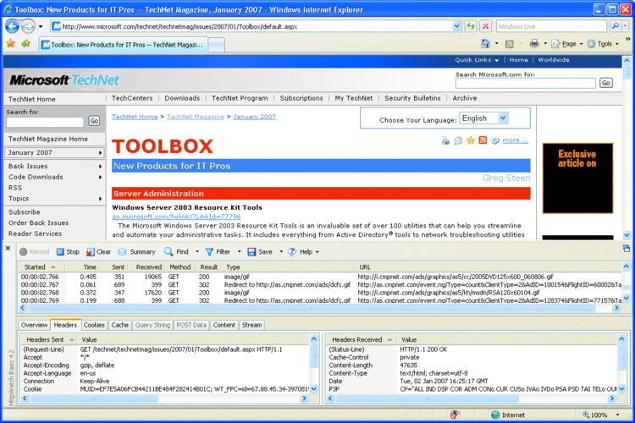The height and width of the screenshot is (423, 635).
Task: Click the browser Forward button
Action: (x=28, y=27)
